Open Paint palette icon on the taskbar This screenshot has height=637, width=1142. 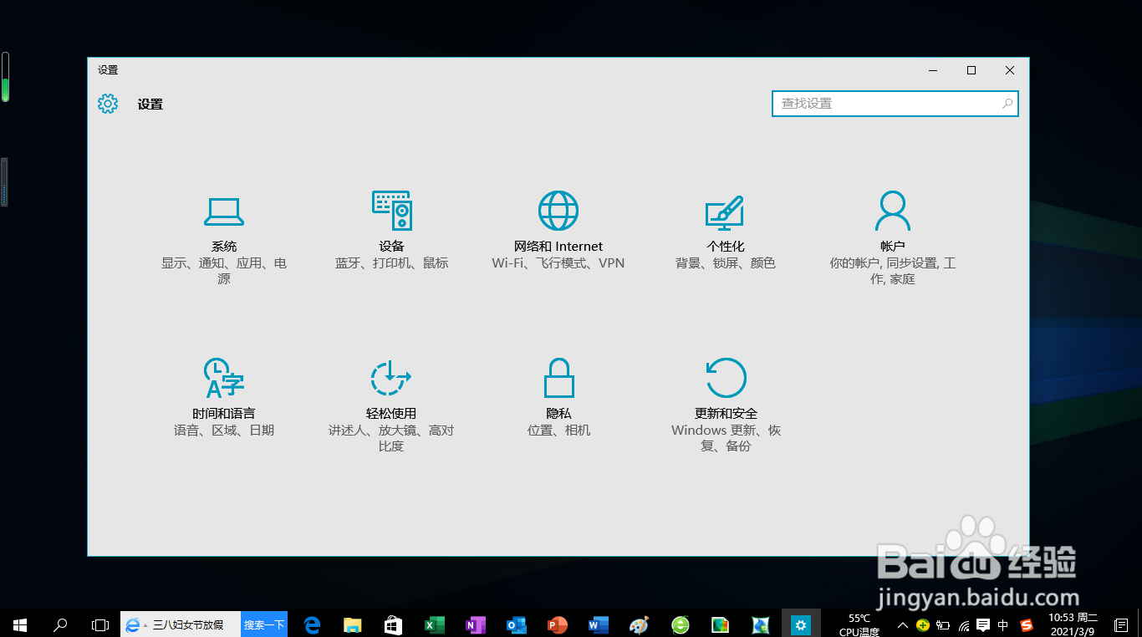(639, 624)
